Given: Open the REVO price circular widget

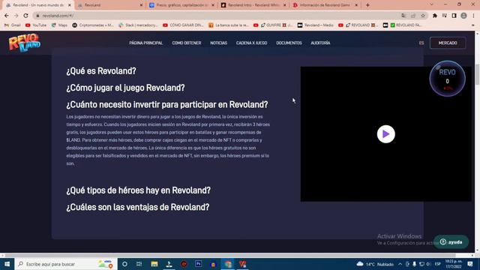Looking at the screenshot, I should coord(447,79).
